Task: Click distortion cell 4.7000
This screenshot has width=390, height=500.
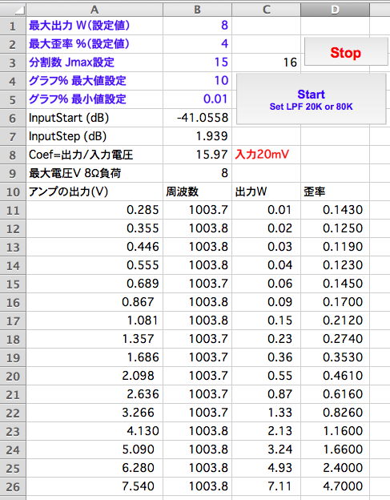Action: point(335,487)
